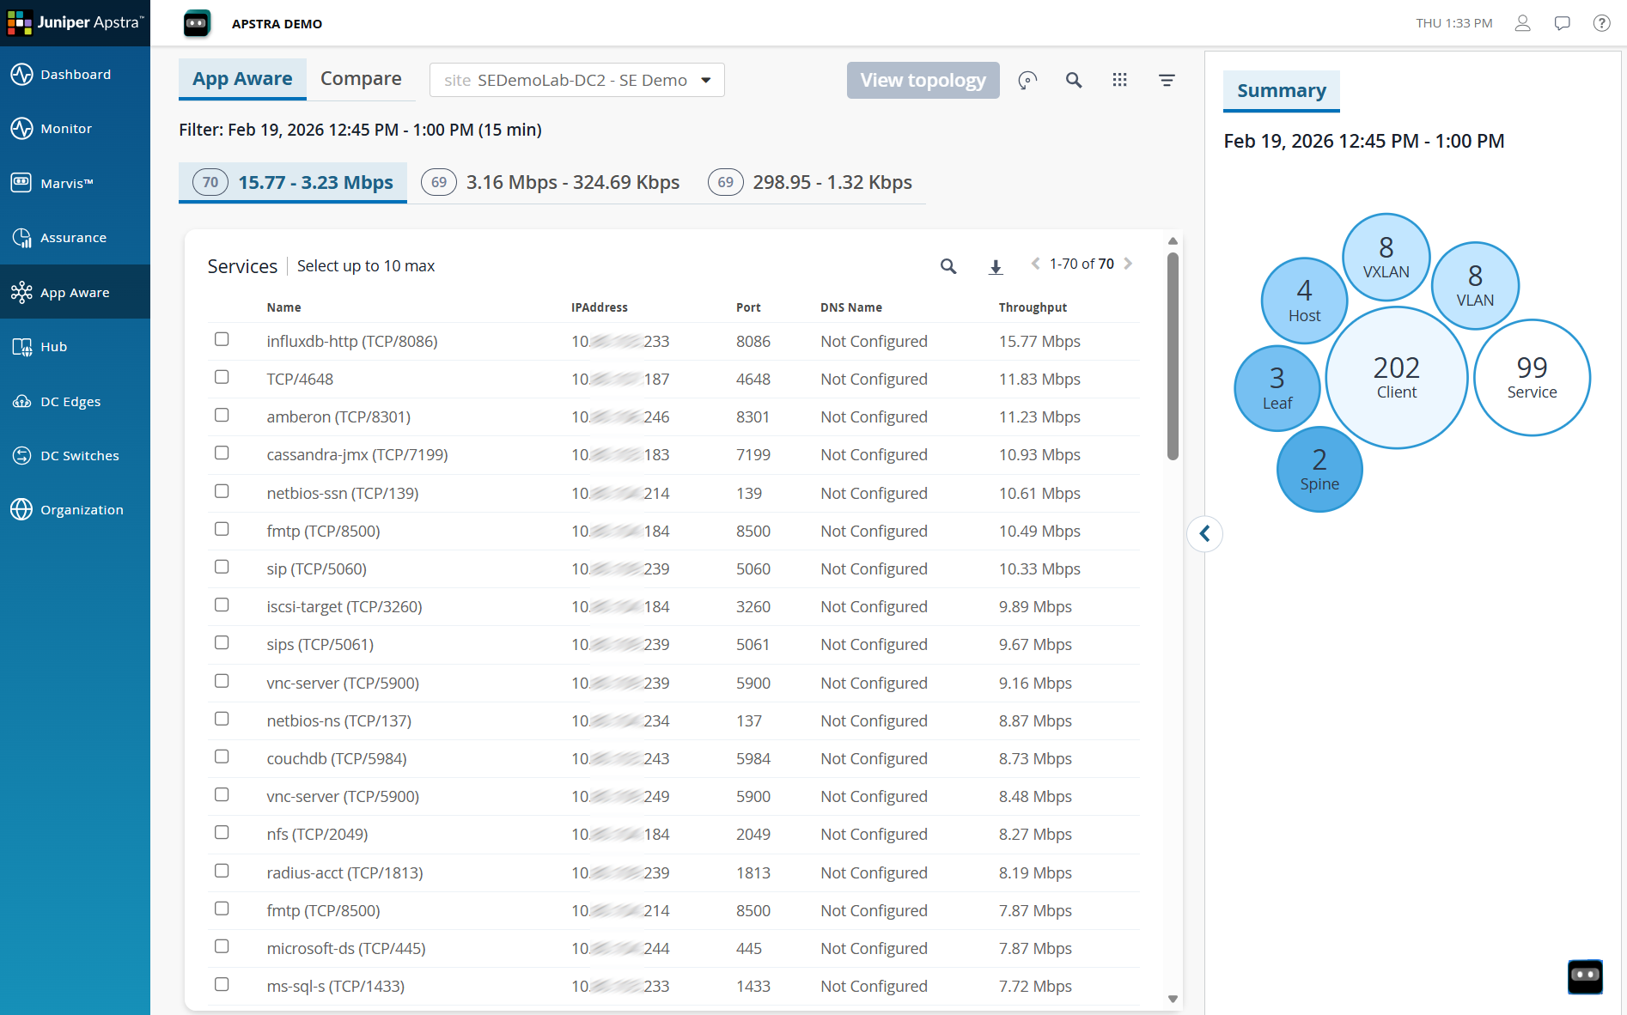Click the 4 Host bubble
This screenshot has height=1015, width=1627.
coord(1304,301)
